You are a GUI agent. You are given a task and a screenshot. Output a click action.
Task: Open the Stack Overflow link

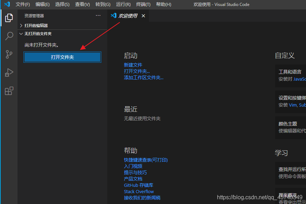139,191
